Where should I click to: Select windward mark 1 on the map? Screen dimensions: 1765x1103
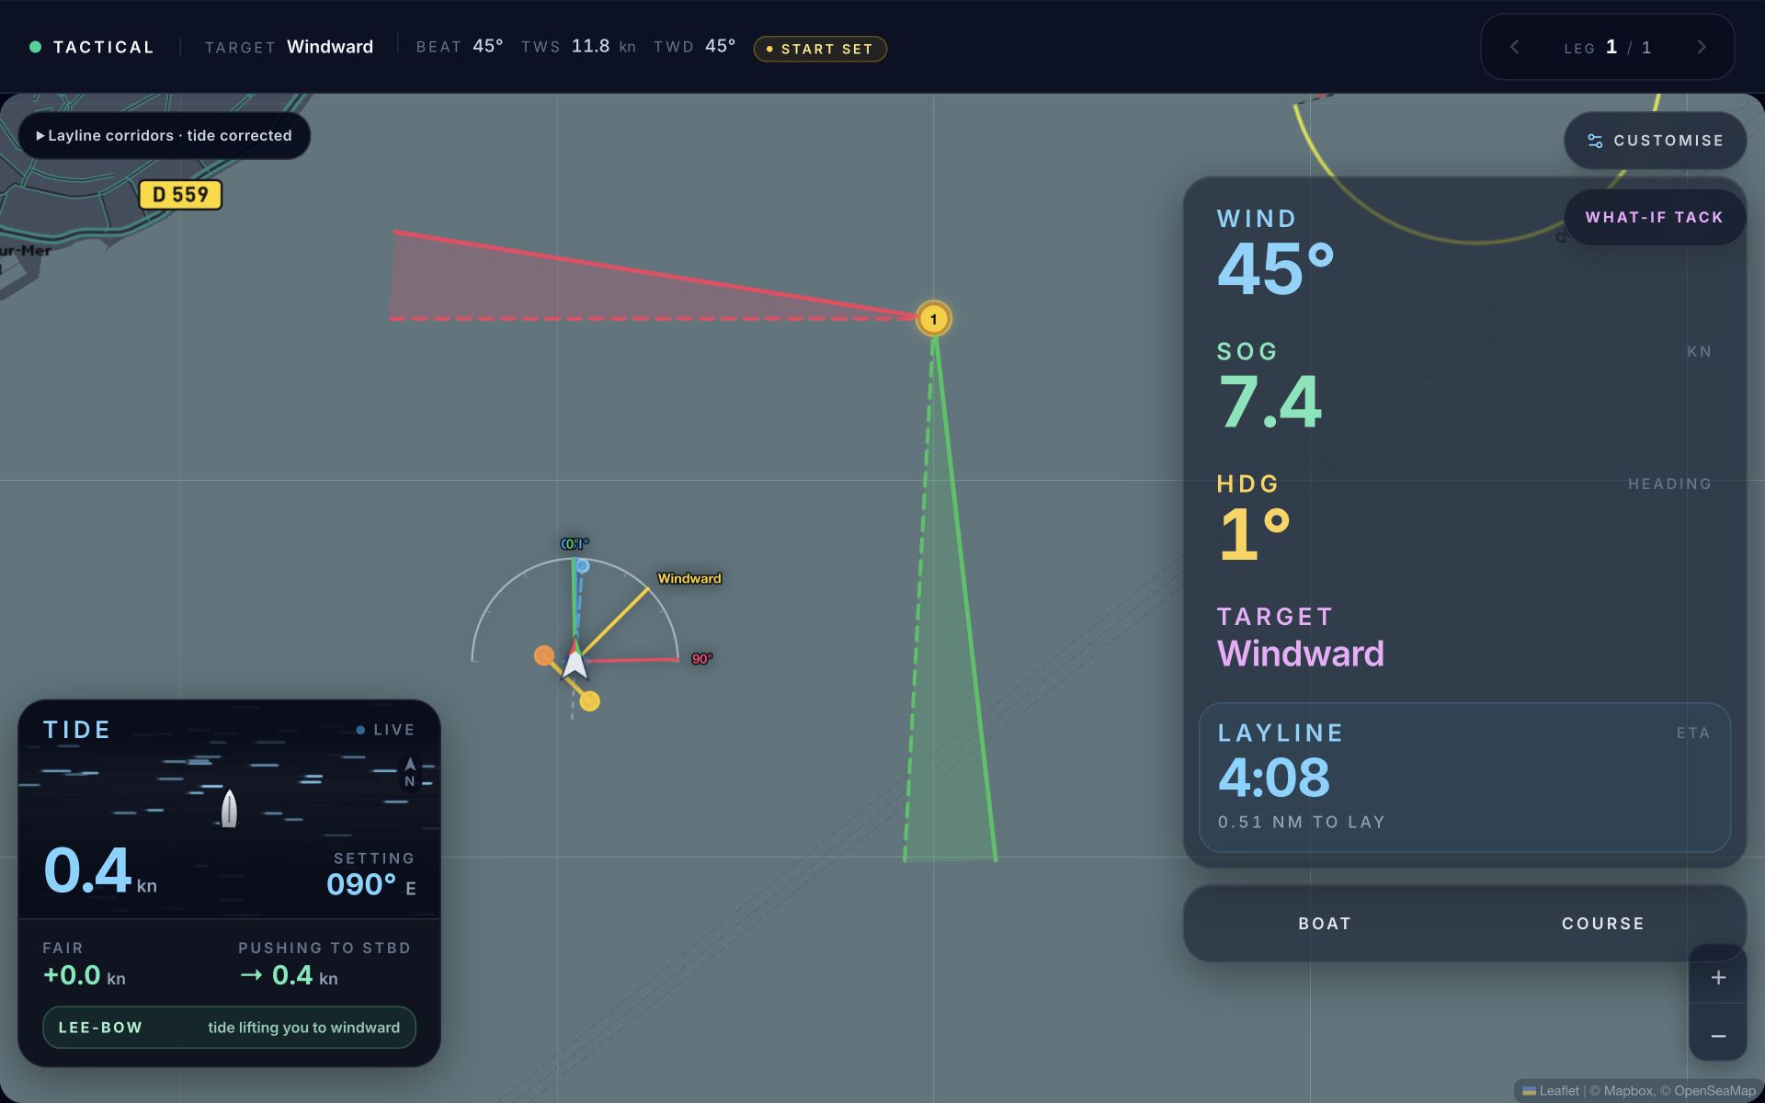[934, 319]
